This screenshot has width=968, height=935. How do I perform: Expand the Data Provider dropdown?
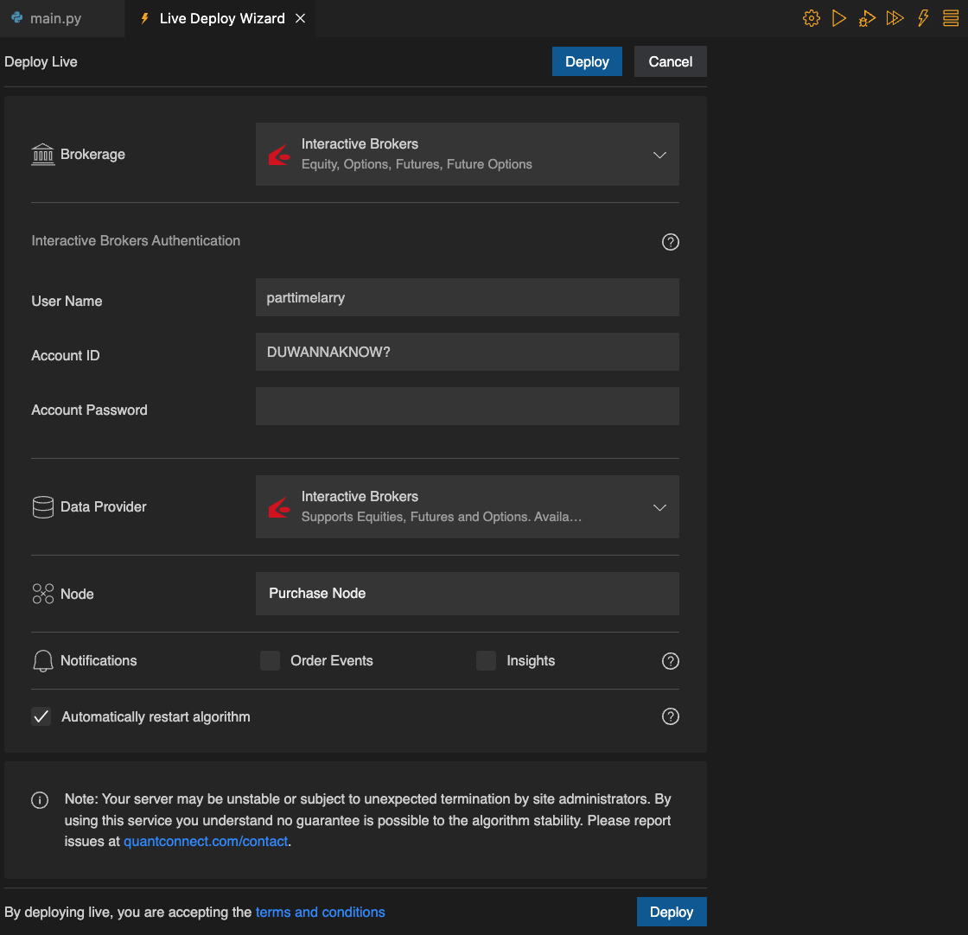[659, 507]
